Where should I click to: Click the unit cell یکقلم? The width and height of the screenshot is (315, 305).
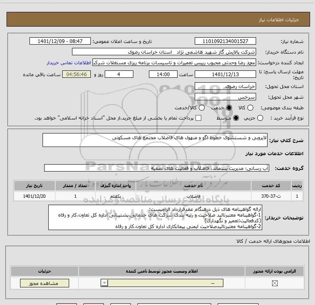tap(115, 196)
